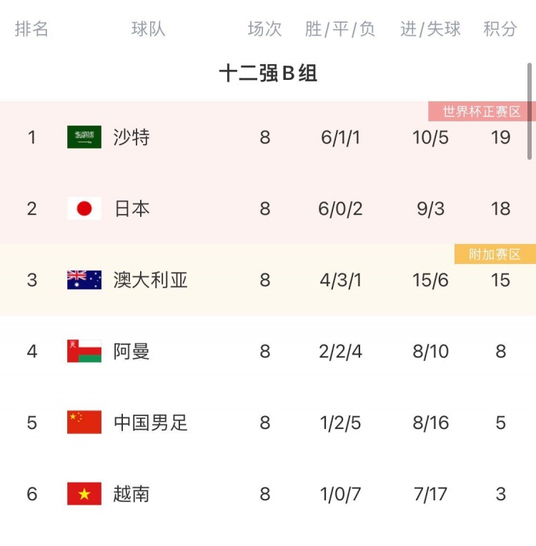
Task: Click the vertical scrollbar thumb
Action: point(530,111)
